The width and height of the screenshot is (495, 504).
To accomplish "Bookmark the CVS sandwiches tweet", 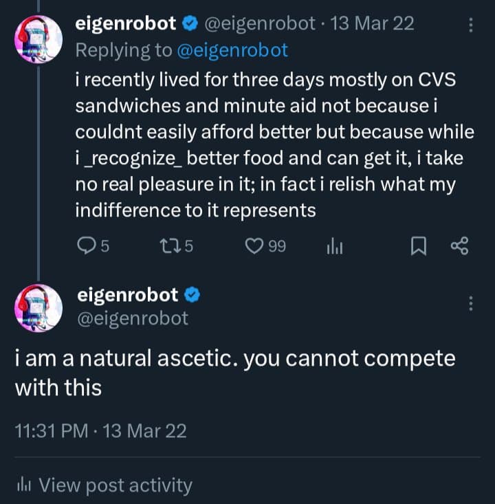I will [418, 246].
